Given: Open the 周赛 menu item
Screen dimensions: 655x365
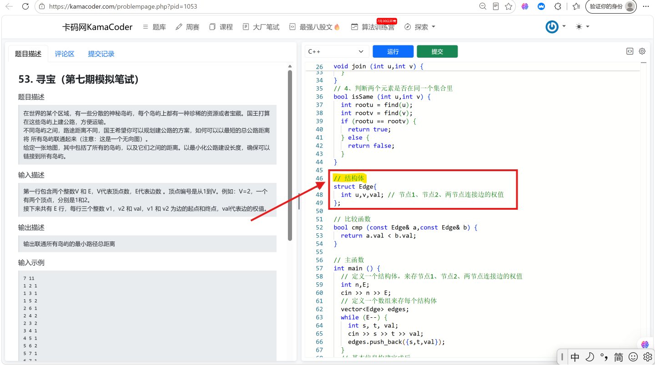Looking at the screenshot, I should point(187,27).
